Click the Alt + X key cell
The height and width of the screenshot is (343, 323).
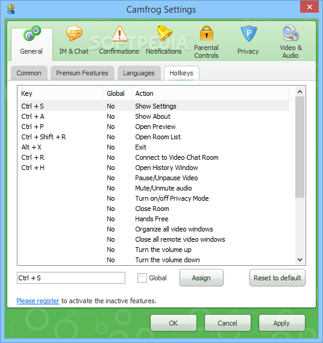31,147
